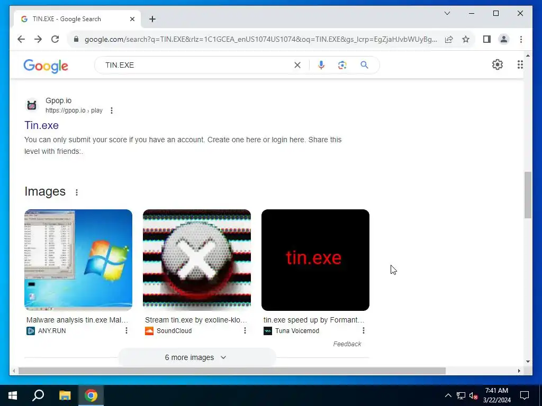
Task: Go back to the previous page
Action: coord(21,39)
